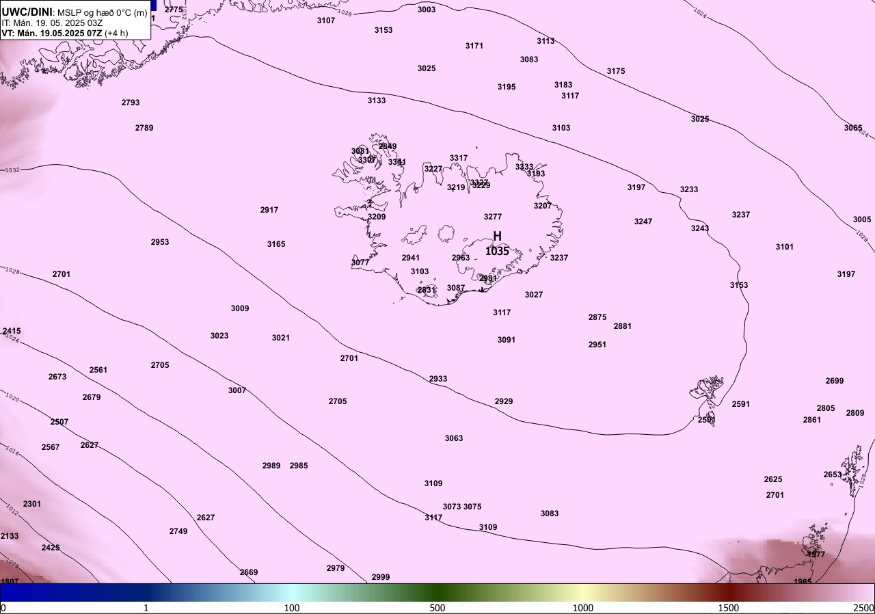Click the 'IT: Mán. 19. 05. 2025 03Z' line
875x614 pixels.
coord(52,23)
